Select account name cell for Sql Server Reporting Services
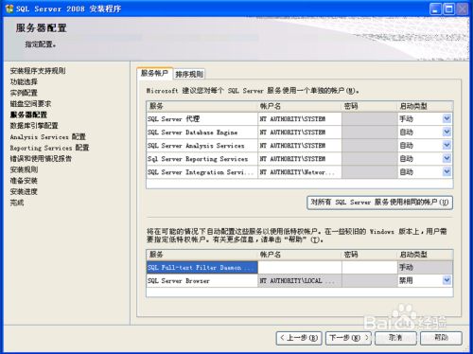 pos(300,159)
